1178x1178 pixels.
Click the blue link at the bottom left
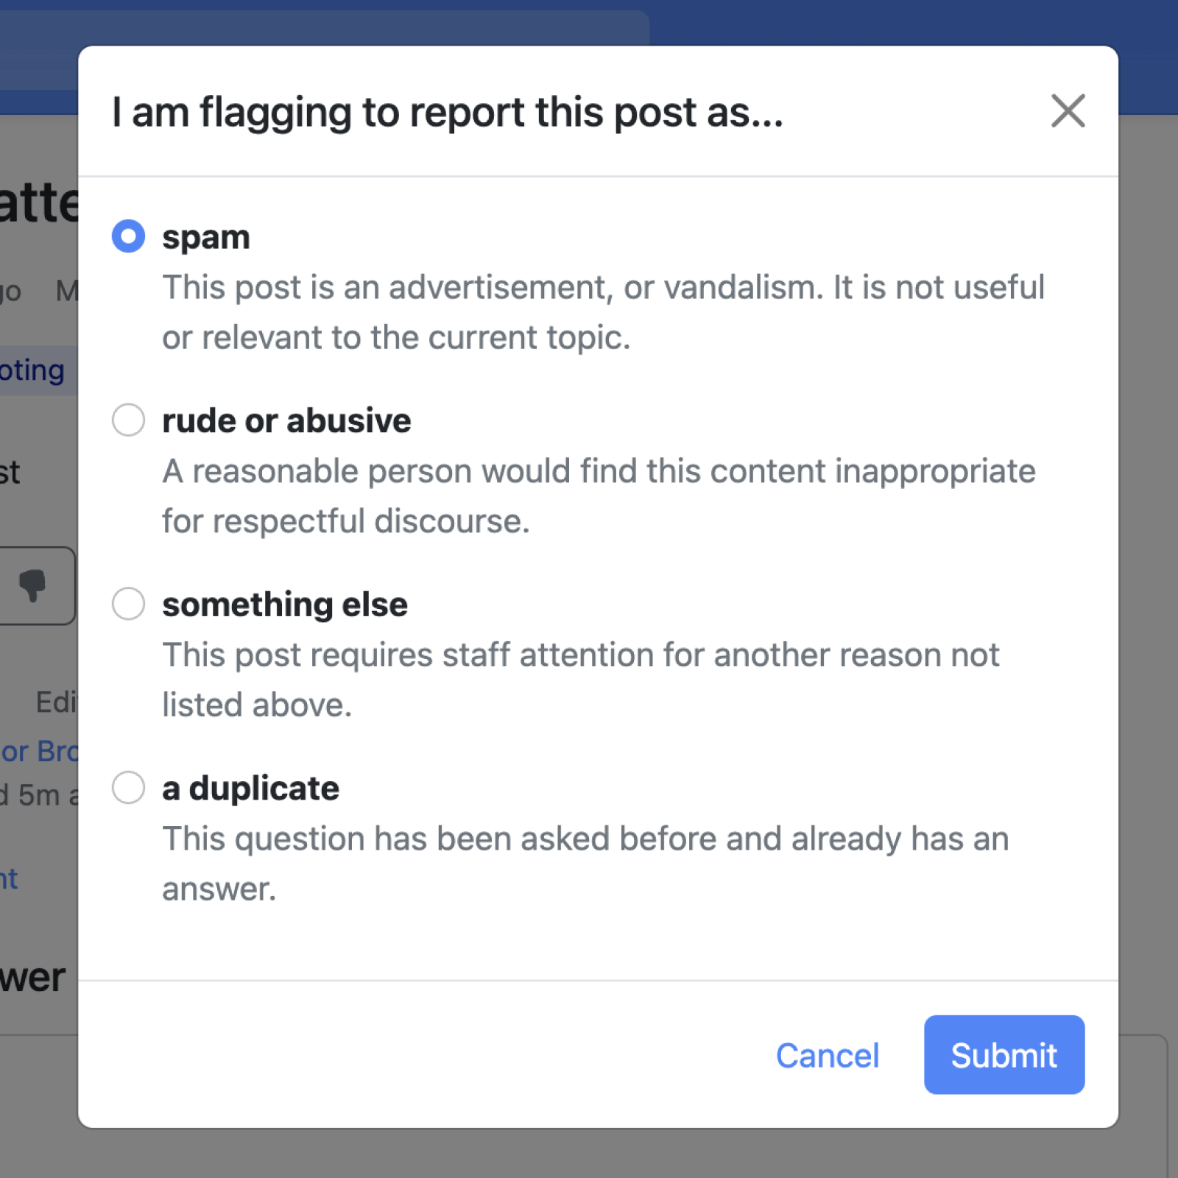[x=10, y=878]
